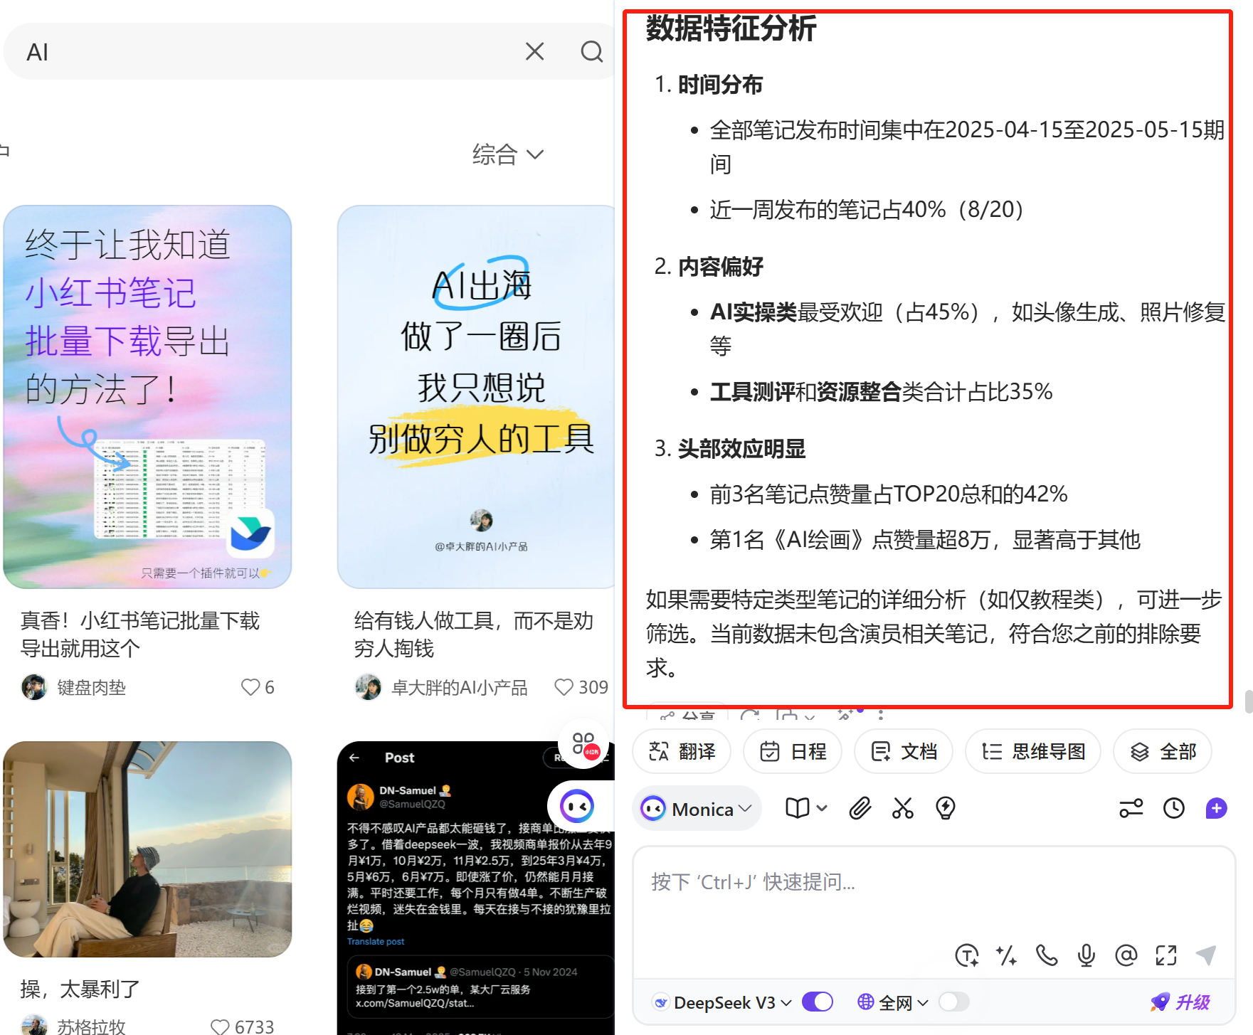1253x1035 pixels.
Task: Open note titled 真香！小红书笔记批量下载
Action: click(140, 634)
